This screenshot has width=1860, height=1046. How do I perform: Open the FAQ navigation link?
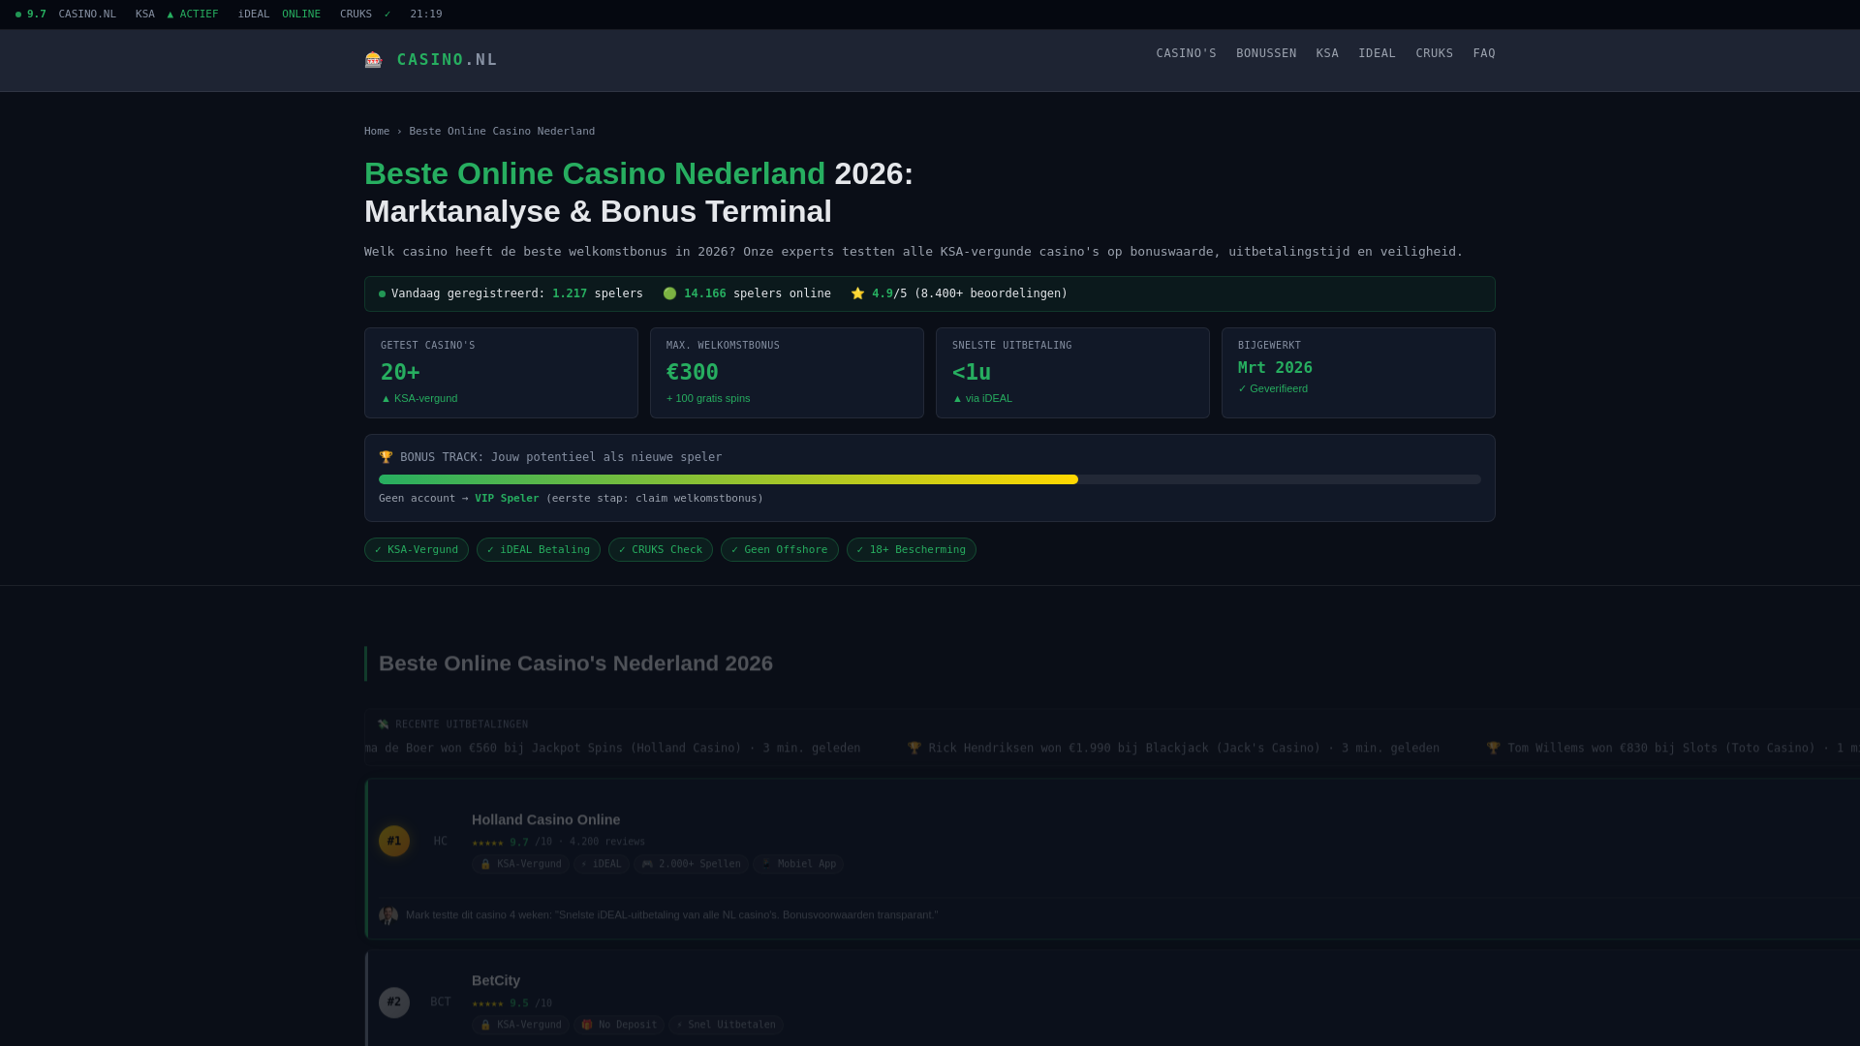pyautogui.click(x=1484, y=53)
